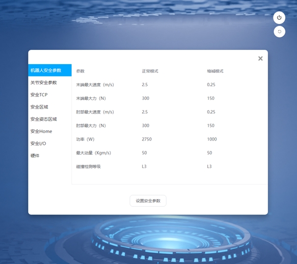297x264 pixels.
Task: Open the 安全姿态区域 section
Action: point(44,119)
